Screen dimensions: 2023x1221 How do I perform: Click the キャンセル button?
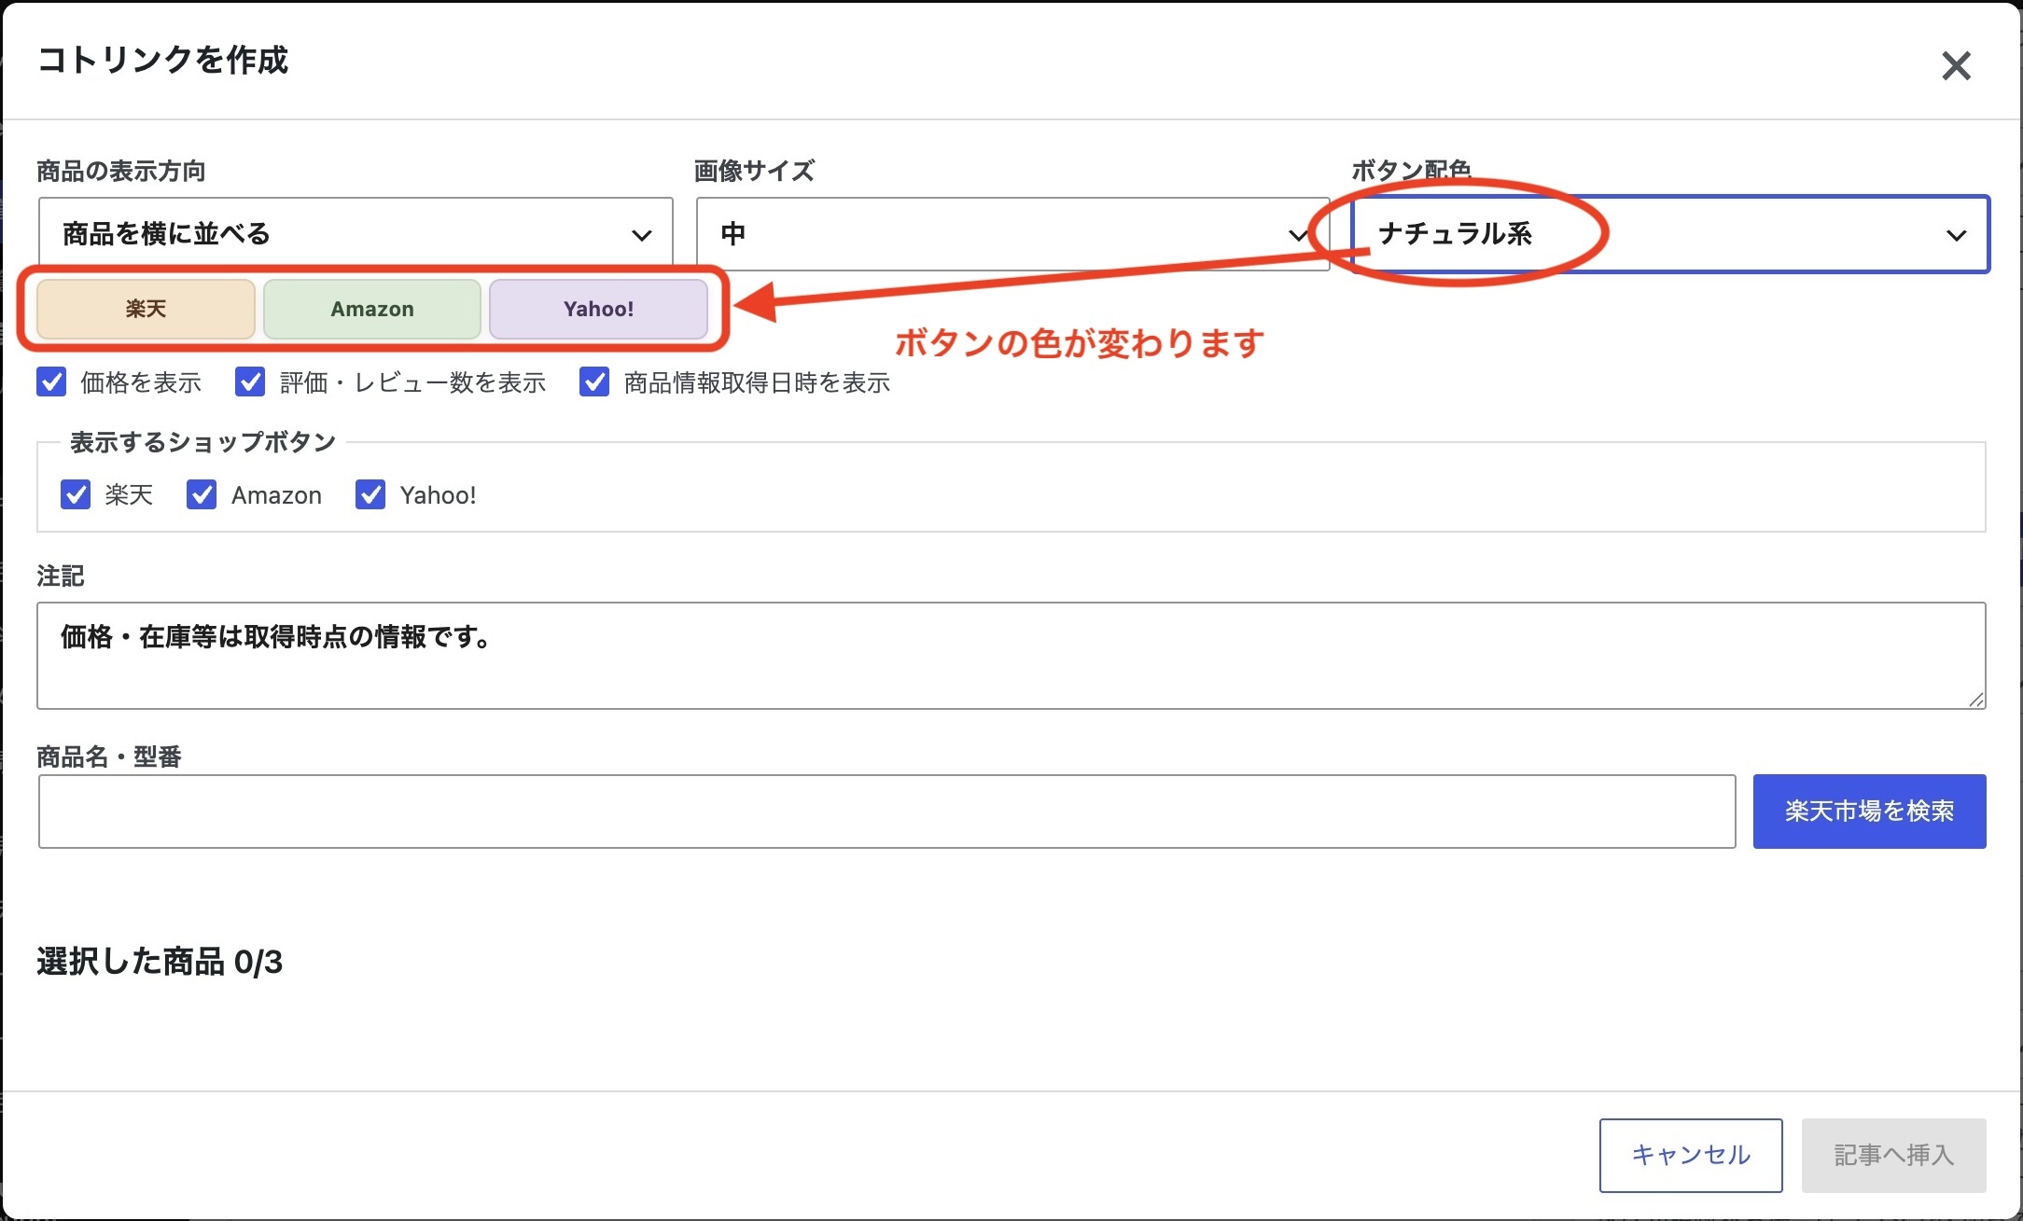pyautogui.click(x=1691, y=1156)
